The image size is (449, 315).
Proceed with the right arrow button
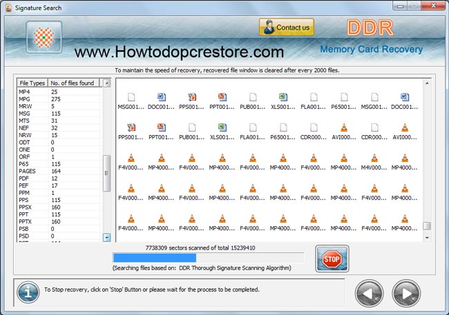[x=406, y=293]
